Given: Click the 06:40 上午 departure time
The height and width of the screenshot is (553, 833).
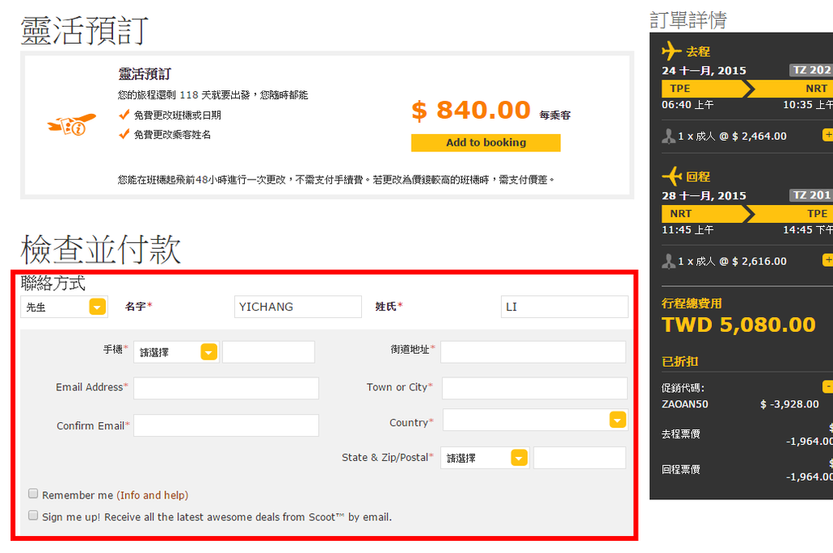Looking at the screenshot, I should (x=687, y=105).
